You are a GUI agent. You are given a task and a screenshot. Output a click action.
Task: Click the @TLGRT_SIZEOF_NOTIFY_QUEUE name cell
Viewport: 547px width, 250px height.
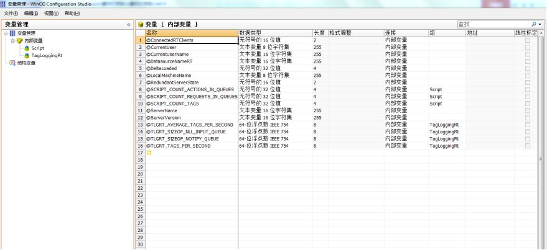[x=192, y=139]
